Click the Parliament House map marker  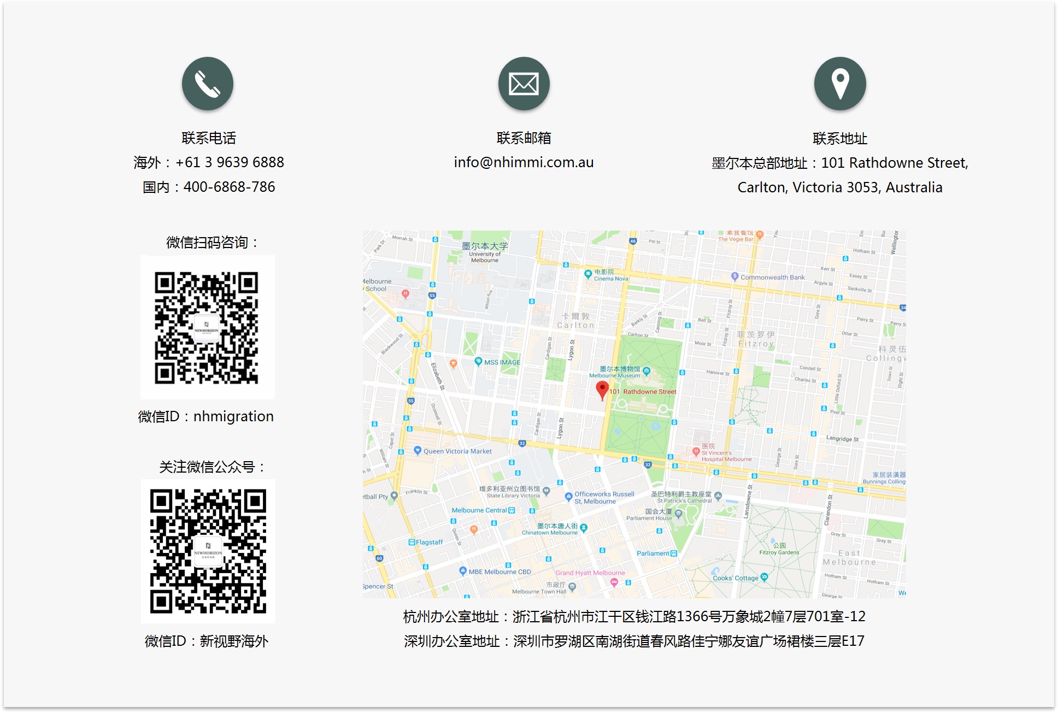pos(678,514)
